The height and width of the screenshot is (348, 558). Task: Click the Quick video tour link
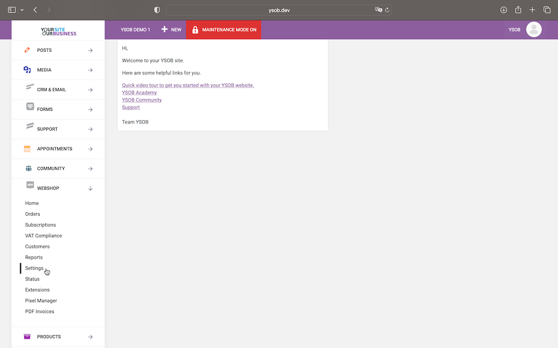tap(188, 85)
